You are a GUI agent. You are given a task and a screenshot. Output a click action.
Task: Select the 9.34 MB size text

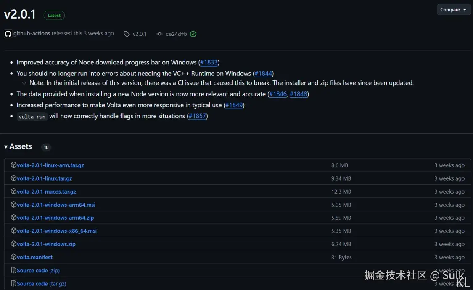(x=341, y=178)
